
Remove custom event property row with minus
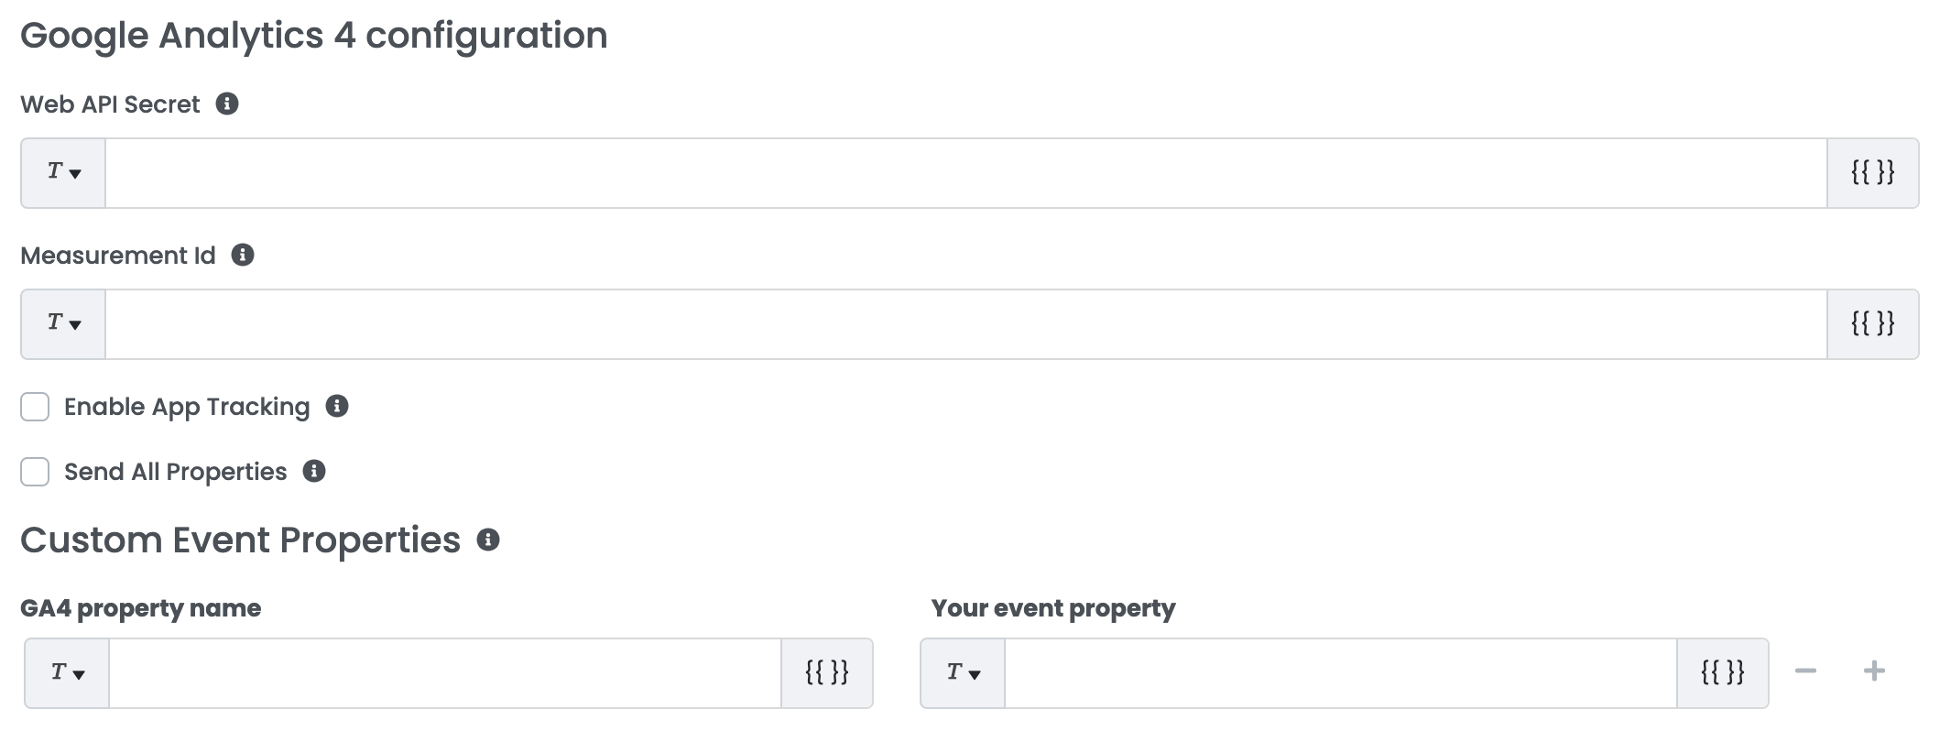click(x=1805, y=671)
